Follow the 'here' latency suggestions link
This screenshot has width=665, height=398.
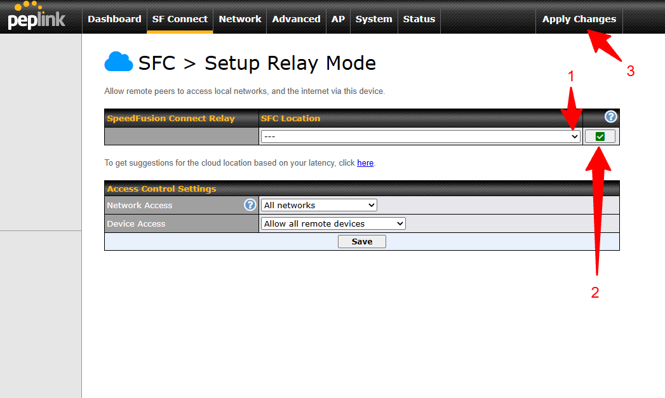tap(365, 163)
